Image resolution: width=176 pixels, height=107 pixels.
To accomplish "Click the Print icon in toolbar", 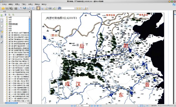I will (x=16, y=8).
